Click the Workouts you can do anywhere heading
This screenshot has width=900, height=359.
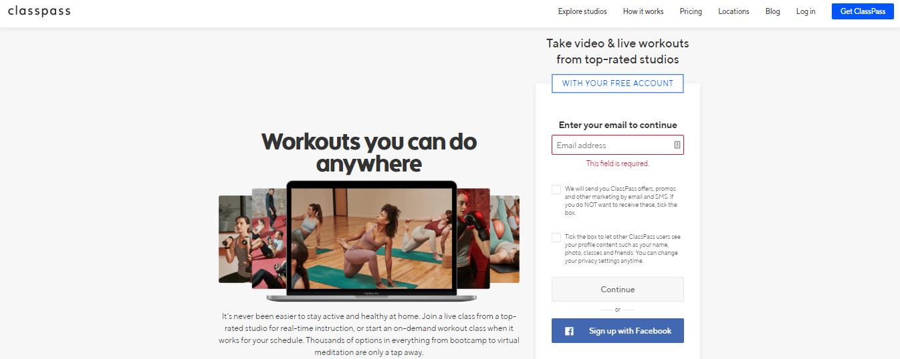(x=369, y=152)
